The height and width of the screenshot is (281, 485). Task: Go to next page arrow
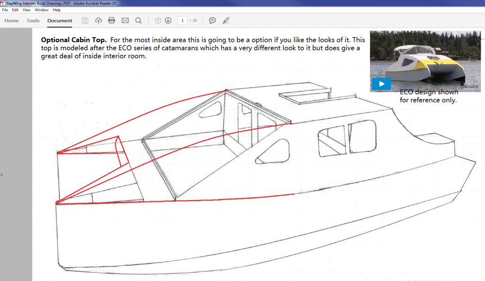coord(168,20)
